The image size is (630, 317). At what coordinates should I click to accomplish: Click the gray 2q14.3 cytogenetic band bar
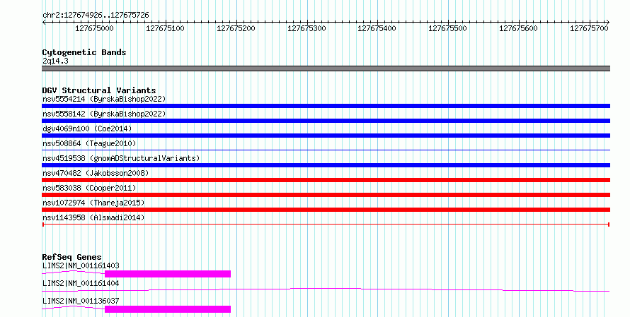tap(326, 68)
